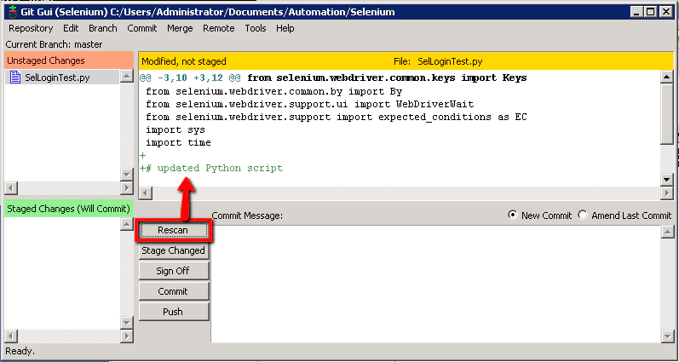The image size is (679, 362).
Task: Click the 'import time' diff line
Action: [x=178, y=142]
